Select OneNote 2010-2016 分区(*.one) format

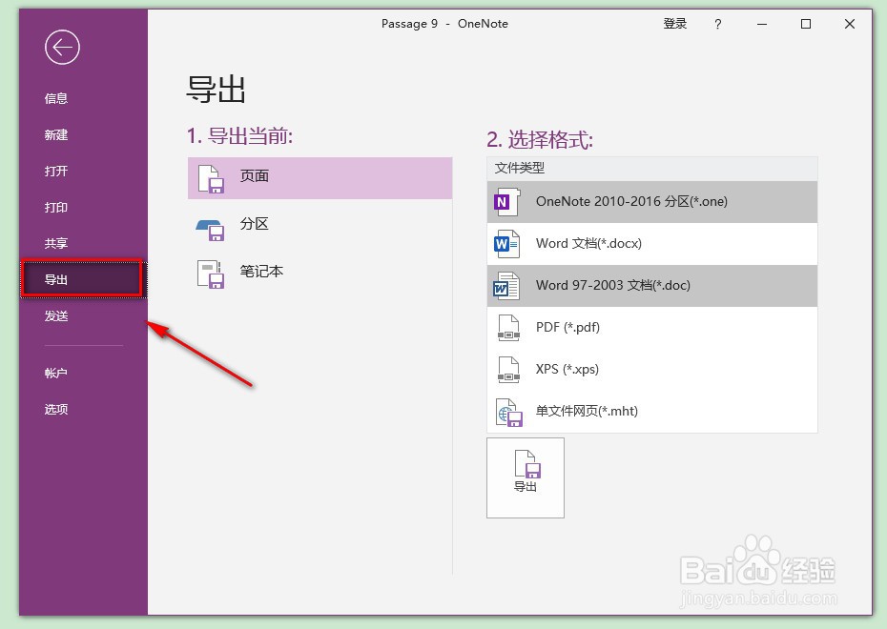[x=651, y=202]
